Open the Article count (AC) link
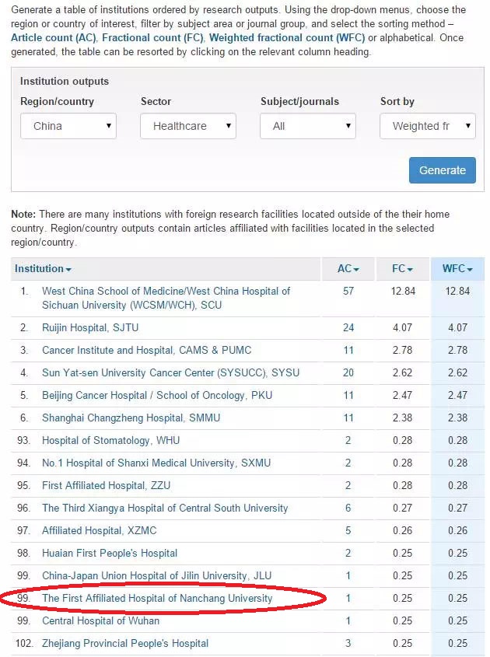The image size is (490, 657). point(54,38)
